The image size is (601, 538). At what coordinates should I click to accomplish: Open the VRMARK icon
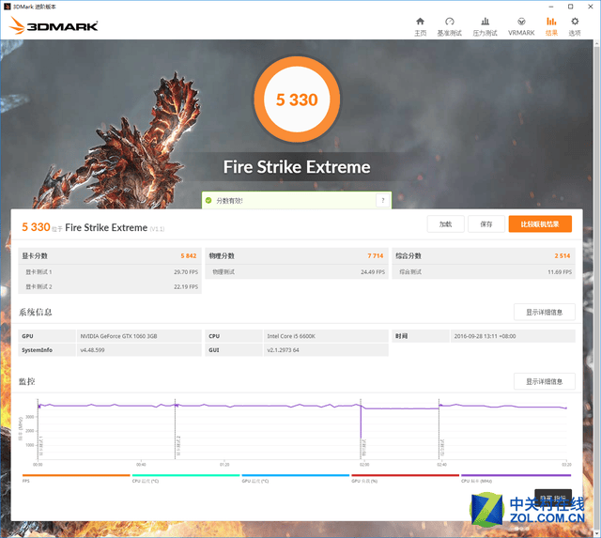point(521,22)
